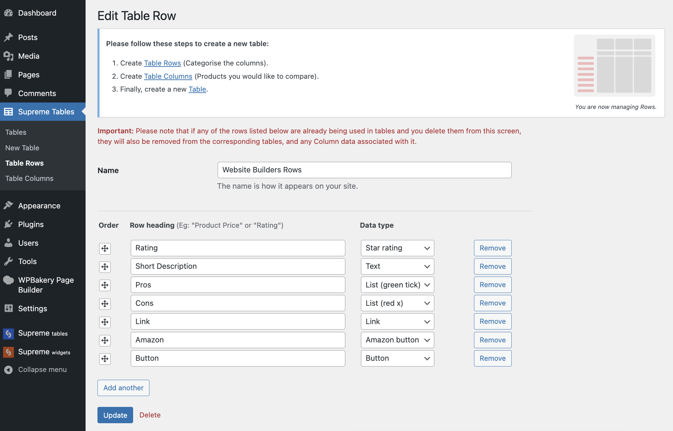Click the Tools wrench icon
The height and width of the screenshot is (431, 673).
click(x=8, y=261)
